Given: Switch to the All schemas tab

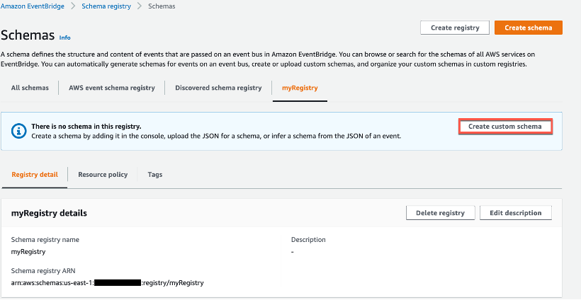Looking at the screenshot, I should pyautogui.click(x=30, y=88).
